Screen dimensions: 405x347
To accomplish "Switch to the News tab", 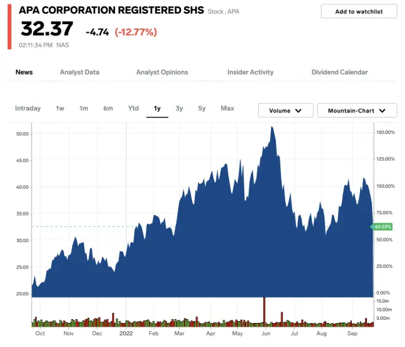I will click(24, 72).
